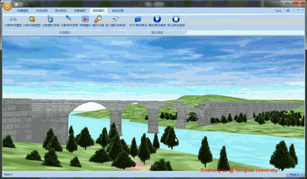Start collapse simulation with red play icon
Image resolution: width=307 pixels, height=179 pixels.
click(85, 19)
